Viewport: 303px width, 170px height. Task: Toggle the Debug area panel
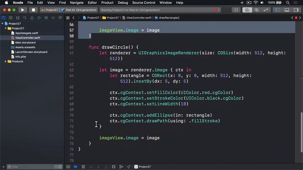click(287, 10)
